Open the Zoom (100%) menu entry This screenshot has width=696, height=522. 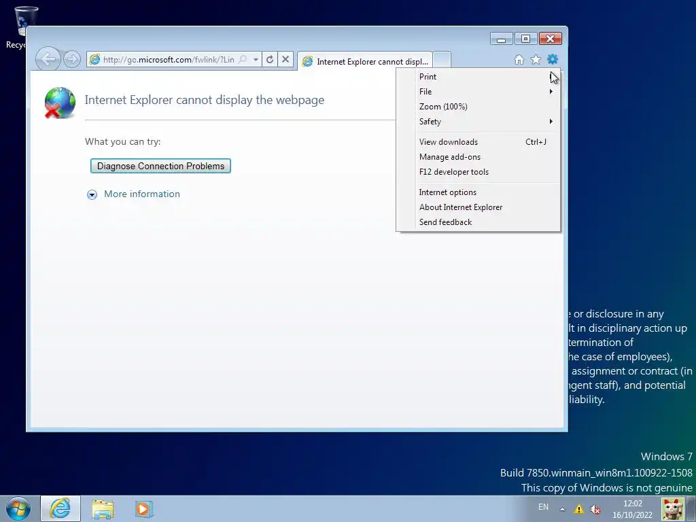click(x=478, y=107)
